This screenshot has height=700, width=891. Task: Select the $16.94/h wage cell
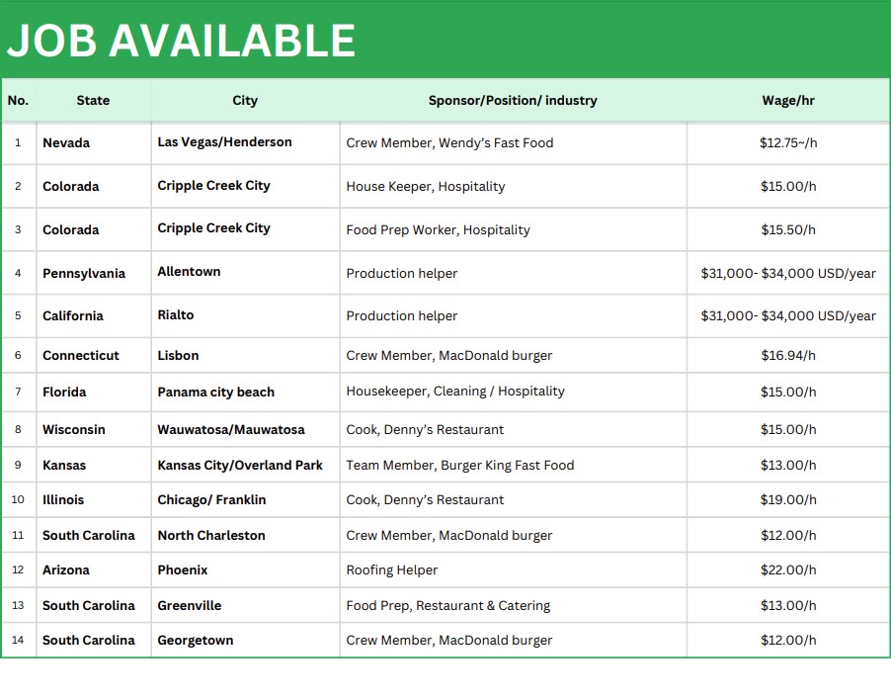(788, 356)
